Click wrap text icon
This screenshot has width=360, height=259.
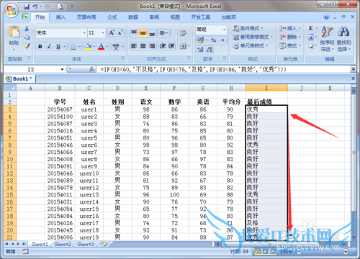pyautogui.click(x=183, y=33)
